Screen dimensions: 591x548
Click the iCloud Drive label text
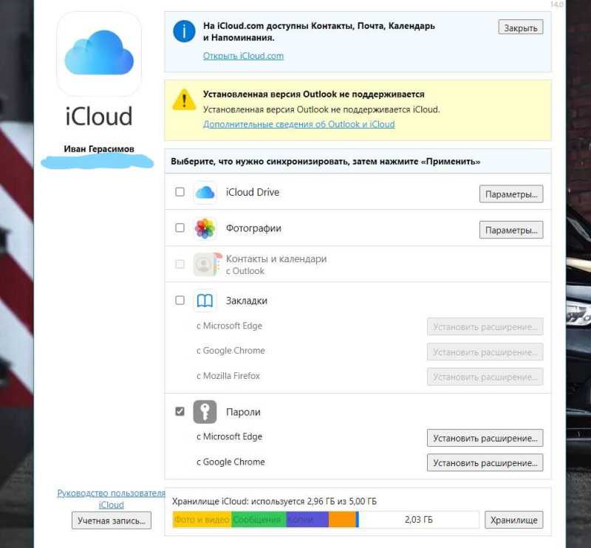[x=253, y=192]
